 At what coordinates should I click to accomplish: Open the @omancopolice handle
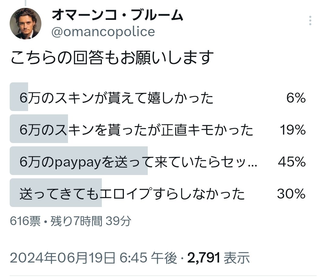pyautogui.click(x=103, y=32)
